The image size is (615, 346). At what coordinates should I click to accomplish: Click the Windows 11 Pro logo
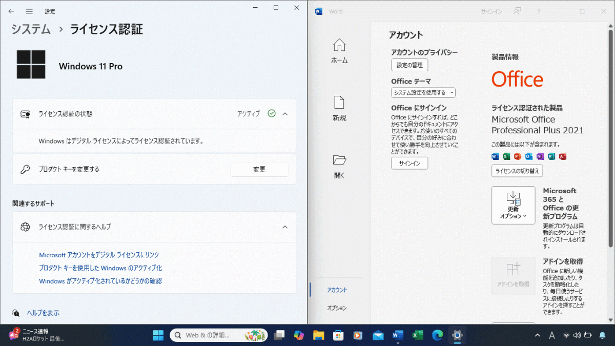click(x=31, y=65)
